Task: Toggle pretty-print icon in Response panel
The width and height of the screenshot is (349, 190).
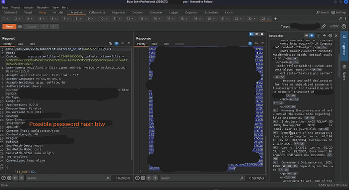Action: [x=250, y=43]
